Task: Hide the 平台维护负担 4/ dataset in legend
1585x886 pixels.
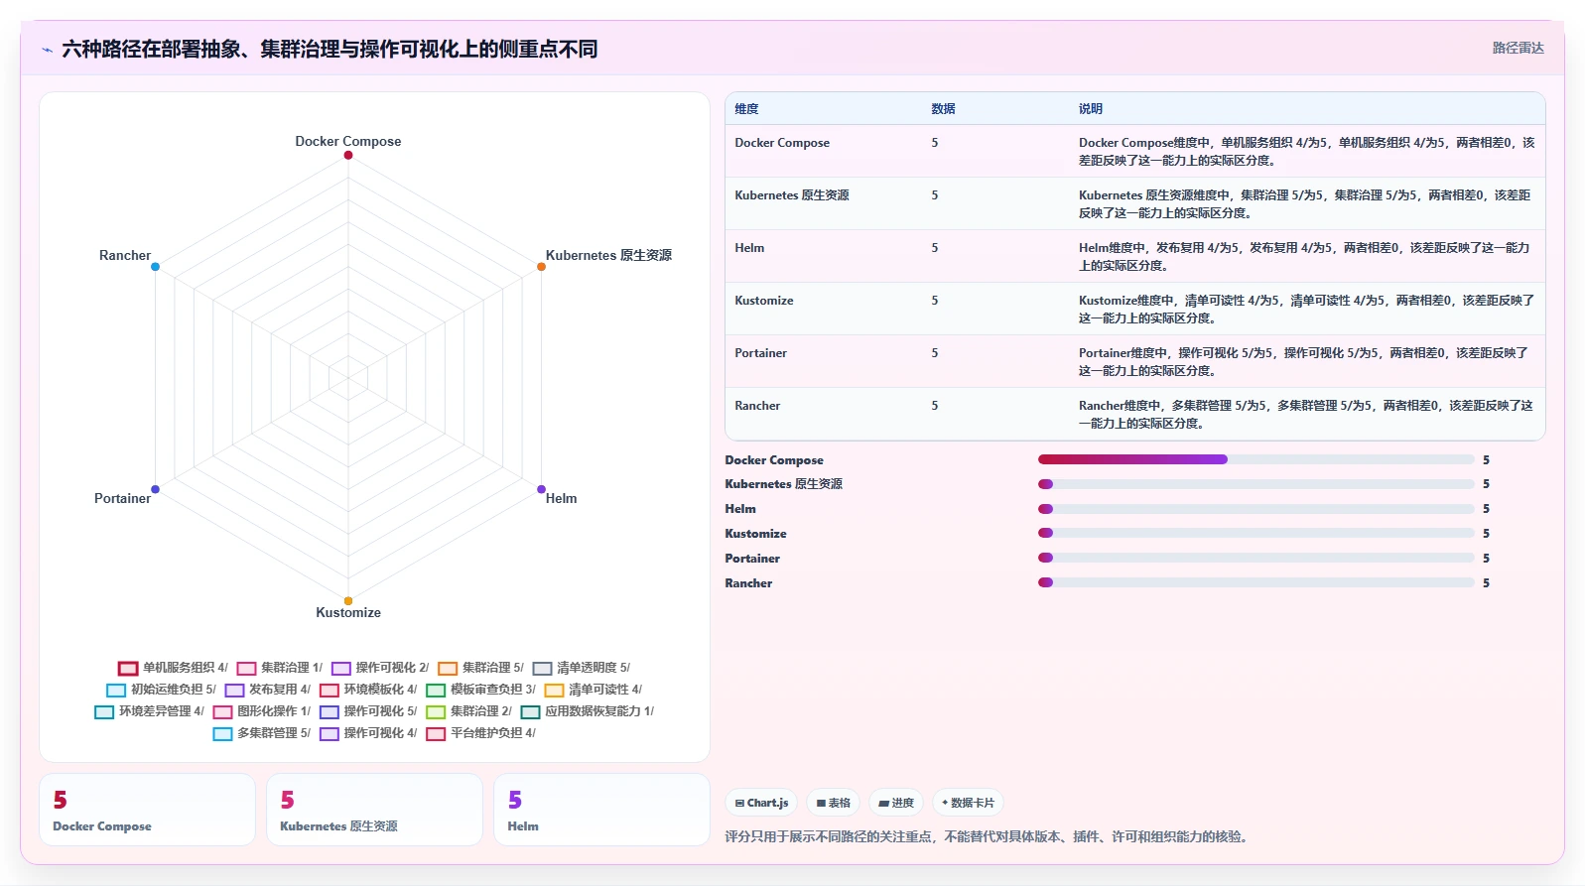Action: click(x=481, y=733)
